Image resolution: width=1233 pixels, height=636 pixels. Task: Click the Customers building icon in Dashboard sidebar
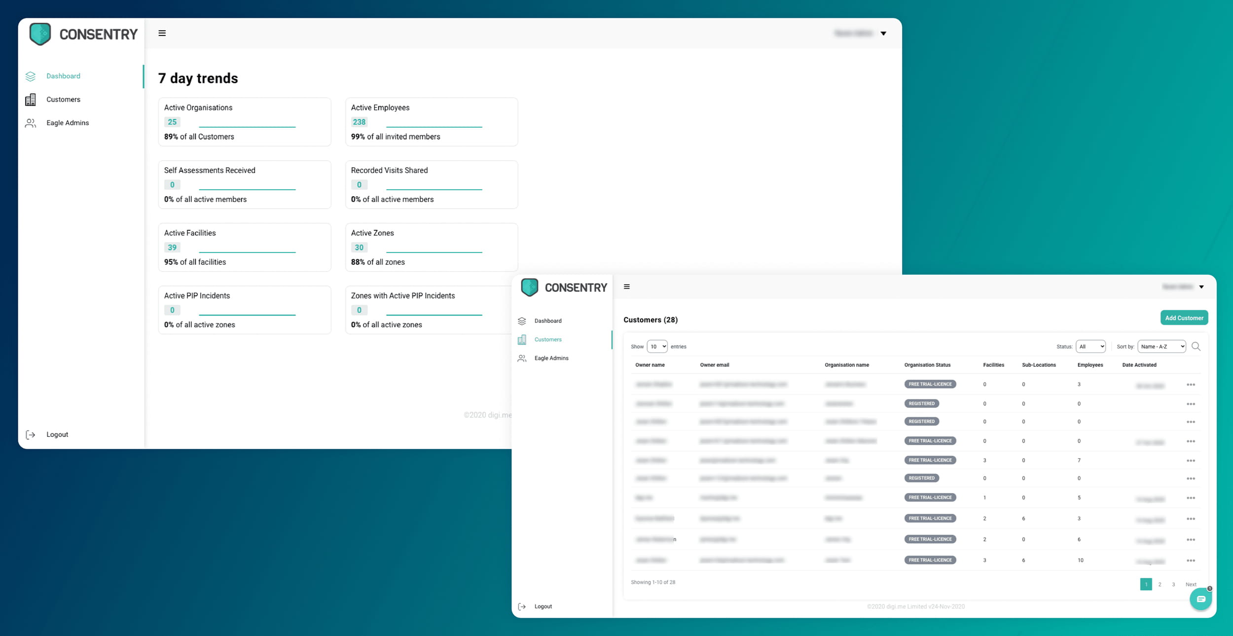coord(31,100)
